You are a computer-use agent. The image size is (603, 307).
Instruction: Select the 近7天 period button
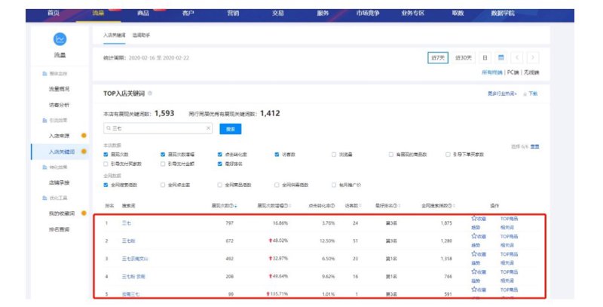[438, 58]
